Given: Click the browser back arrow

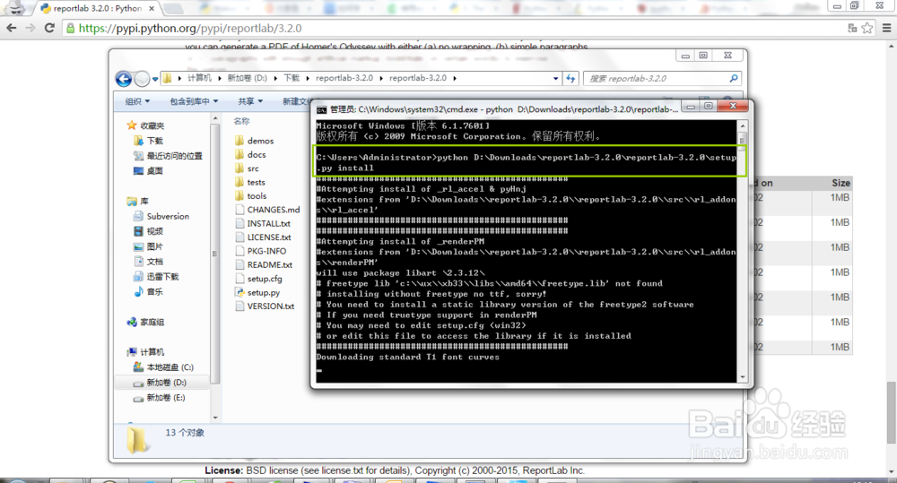Looking at the screenshot, I should tap(12, 28).
